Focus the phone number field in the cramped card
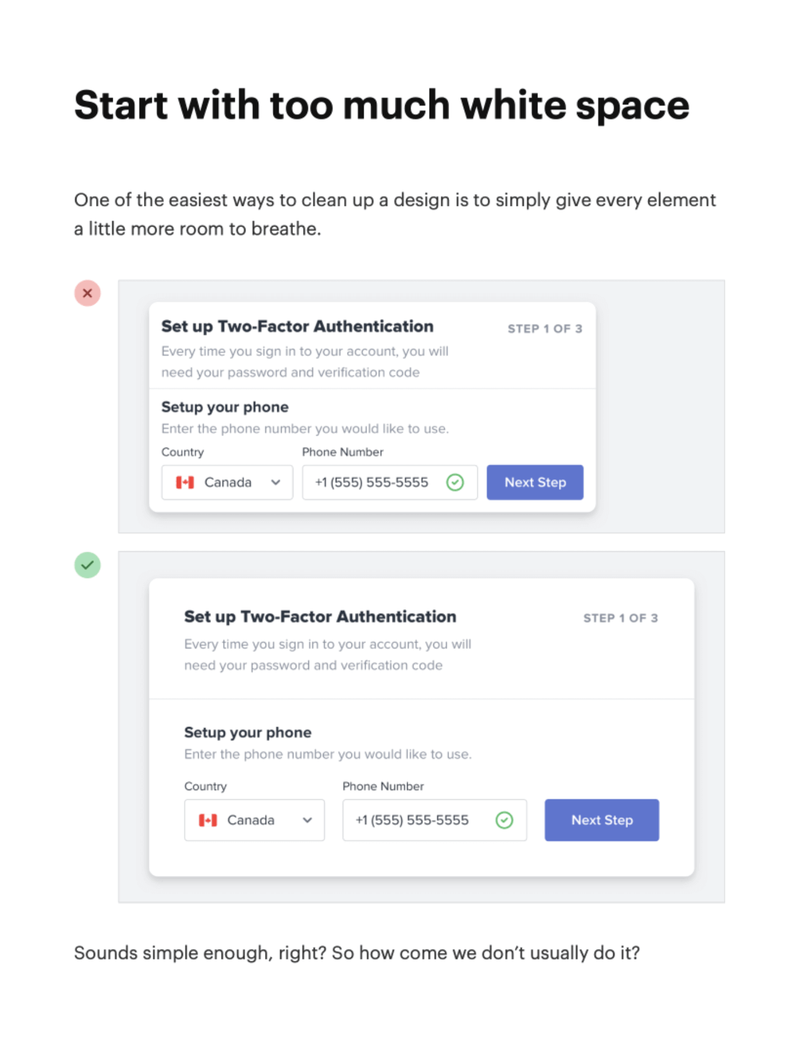 tap(374, 482)
